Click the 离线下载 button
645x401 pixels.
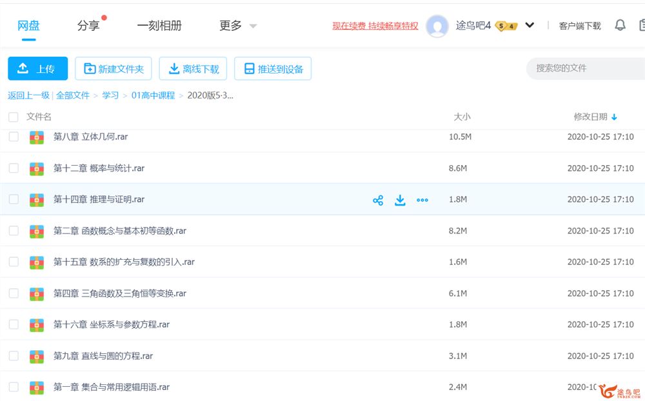pos(193,68)
